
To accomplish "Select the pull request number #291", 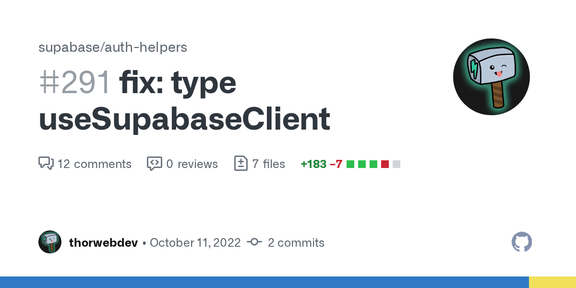I will (x=75, y=83).
